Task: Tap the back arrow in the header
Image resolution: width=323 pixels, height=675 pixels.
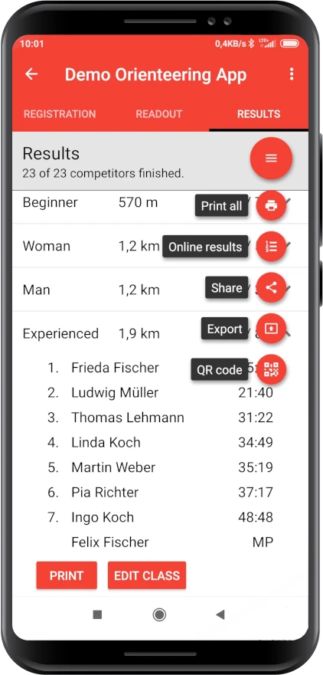Action: click(31, 74)
